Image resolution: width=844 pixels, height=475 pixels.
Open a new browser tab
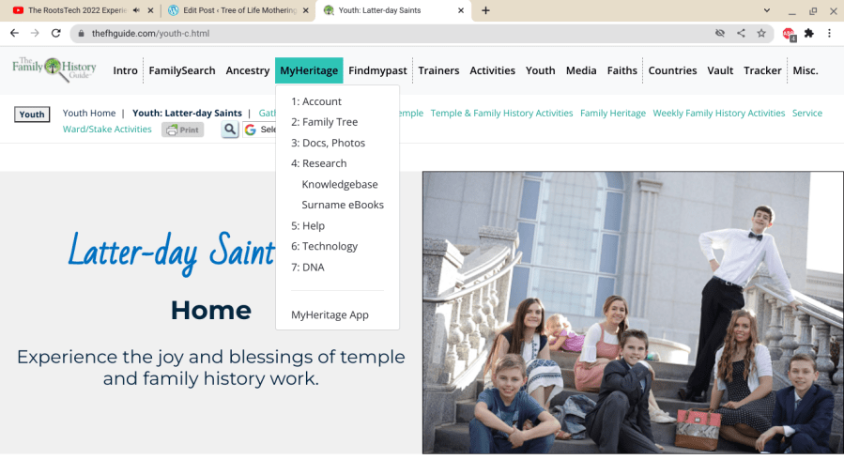(485, 10)
